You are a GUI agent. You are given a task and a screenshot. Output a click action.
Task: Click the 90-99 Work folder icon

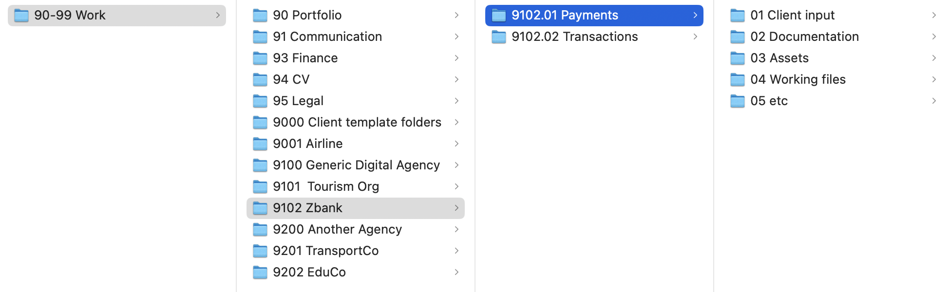(x=21, y=16)
